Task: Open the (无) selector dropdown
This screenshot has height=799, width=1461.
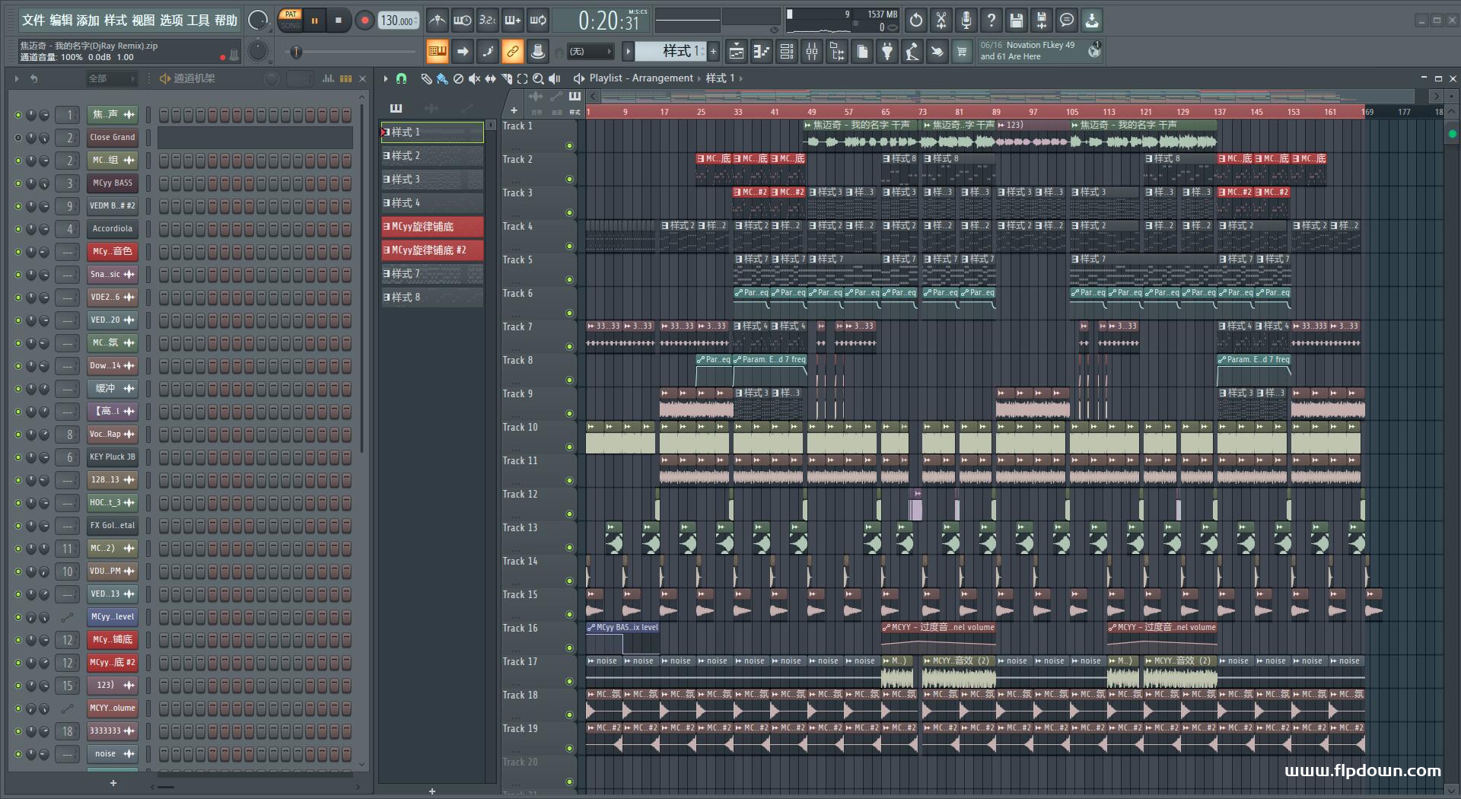Action: pyautogui.click(x=590, y=52)
